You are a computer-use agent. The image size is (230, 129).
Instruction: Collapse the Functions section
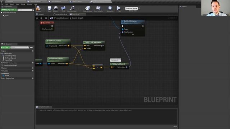tap(1, 63)
